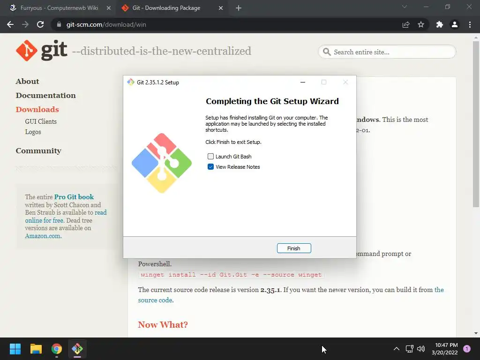The image size is (480, 360).
Task: Open File Explorer from taskbar
Action: [36, 349]
